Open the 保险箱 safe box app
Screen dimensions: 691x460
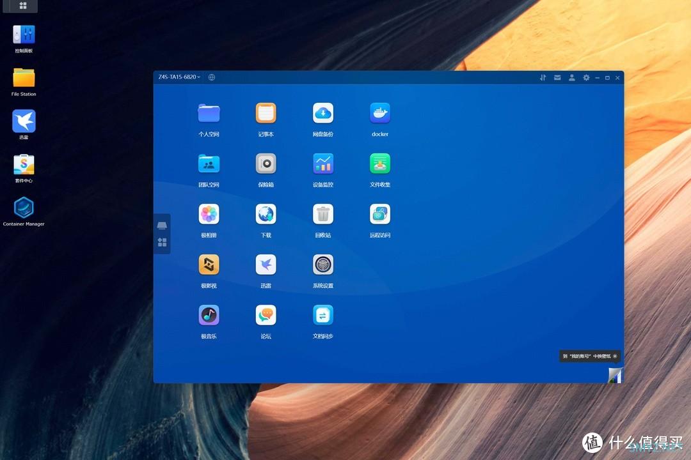(266, 164)
